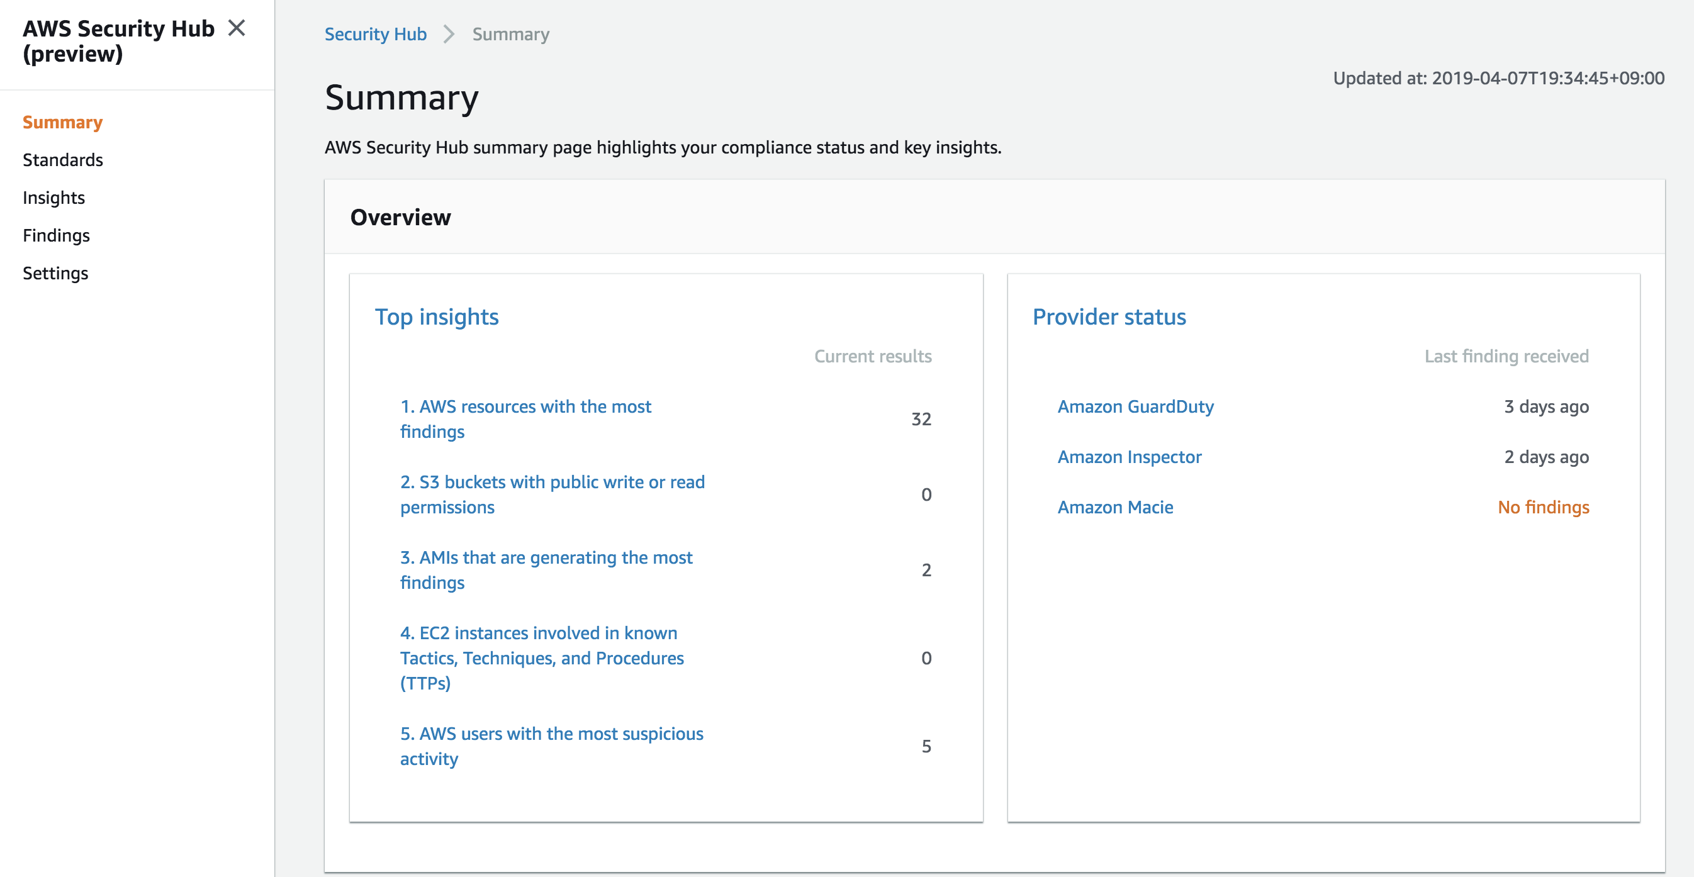Click the No findings status for Macie
Viewport: 1694px width, 877px height.
click(x=1543, y=507)
